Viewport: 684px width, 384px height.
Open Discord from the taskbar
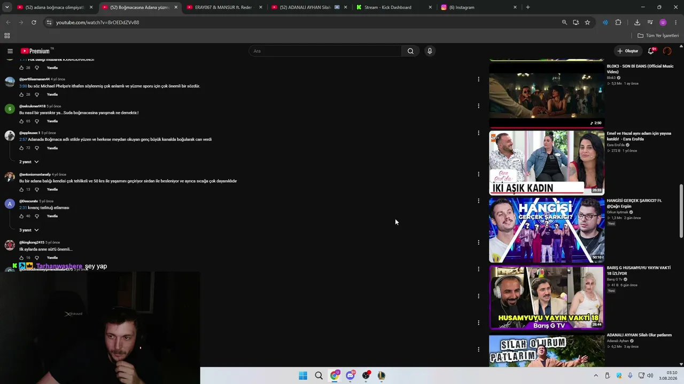pyautogui.click(x=350, y=375)
